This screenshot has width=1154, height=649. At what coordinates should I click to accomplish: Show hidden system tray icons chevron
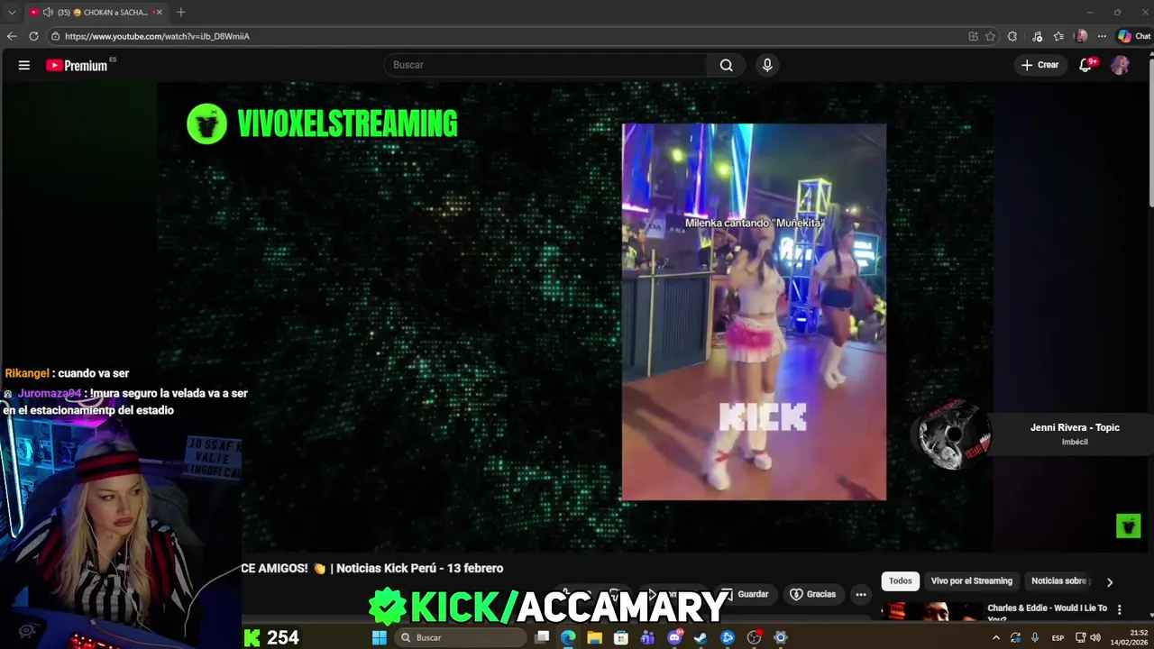995,637
